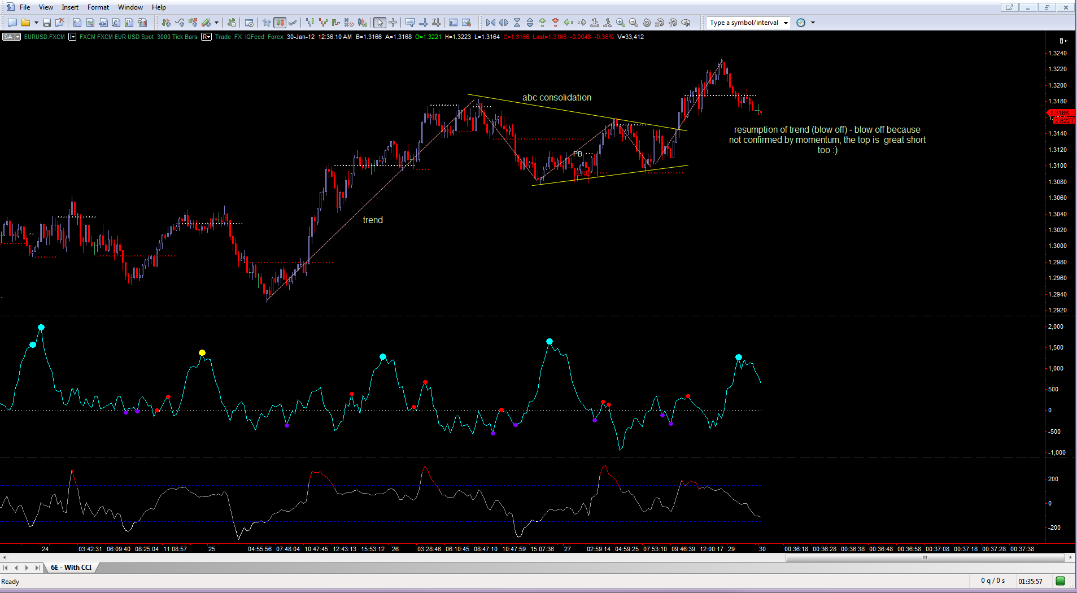The image size is (1077, 593).
Task: Click the insert symbol plus icon
Action: point(166,23)
